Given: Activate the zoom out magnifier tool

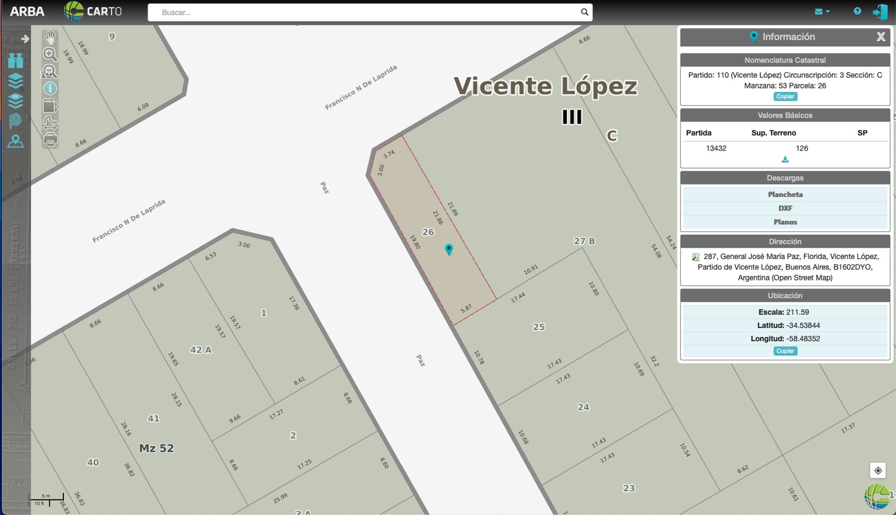Looking at the screenshot, I should click(50, 71).
